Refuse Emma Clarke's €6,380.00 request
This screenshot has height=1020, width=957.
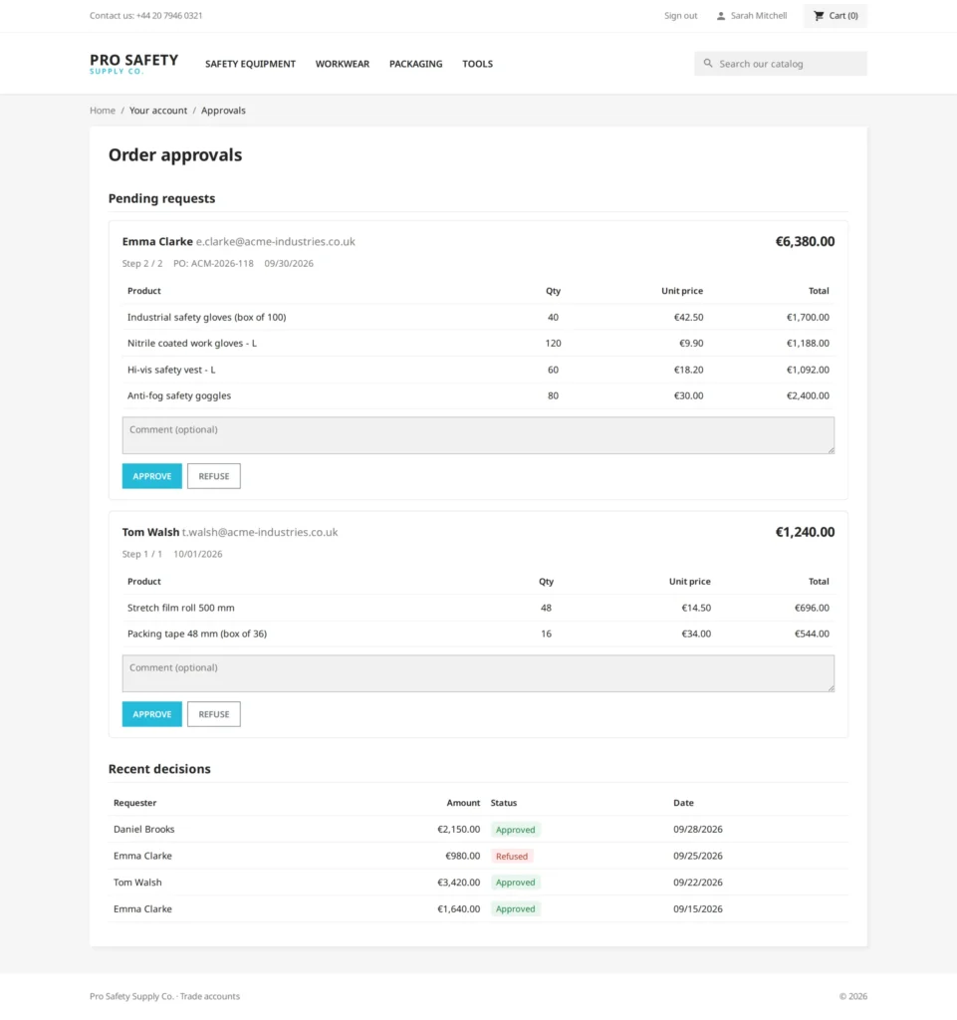point(214,476)
